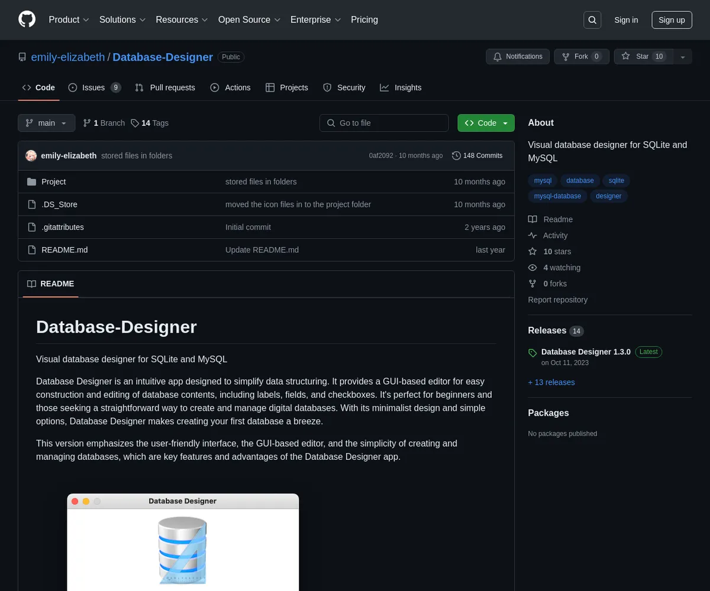Open the Activity link in About
Viewport: 710px width, 591px height.
tap(555, 235)
